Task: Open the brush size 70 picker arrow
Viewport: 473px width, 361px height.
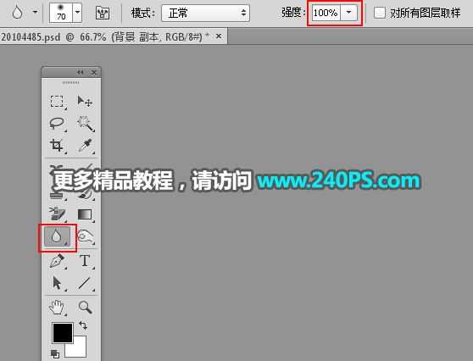Action: click(x=77, y=13)
